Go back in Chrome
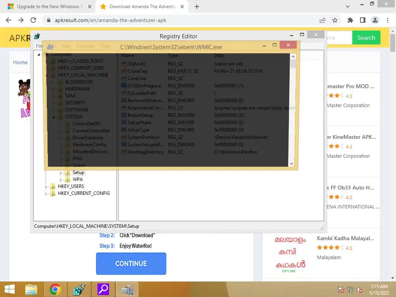The height and width of the screenshot is (297, 396). pos(9,20)
